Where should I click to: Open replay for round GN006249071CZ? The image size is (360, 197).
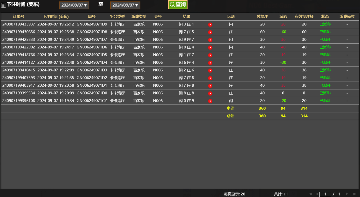pos(210,101)
